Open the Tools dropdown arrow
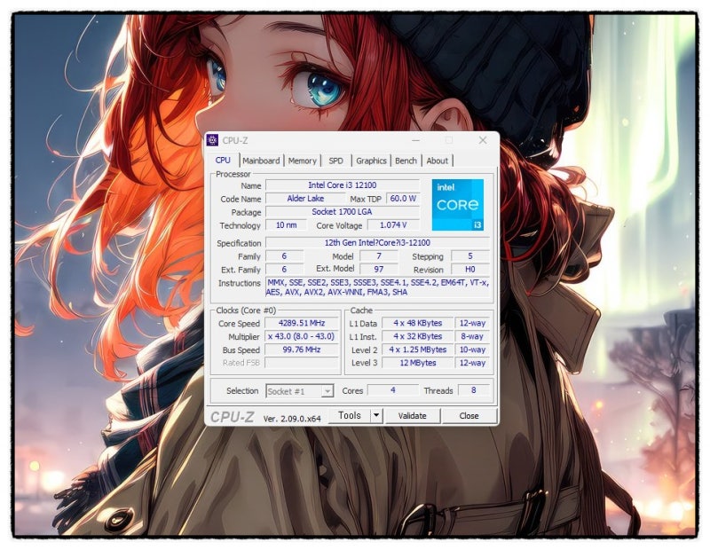Image resolution: width=710 pixels, height=550 pixels. pos(375,415)
